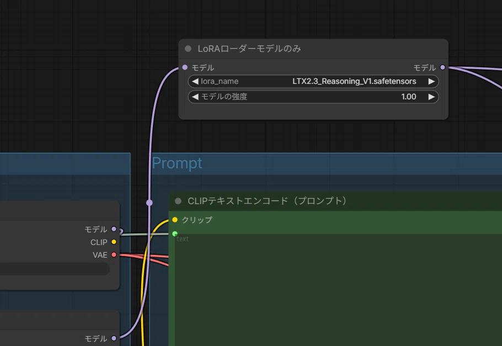Click the yellow CLIP output socket
Viewport: 502px width, 346px height.
click(114, 242)
